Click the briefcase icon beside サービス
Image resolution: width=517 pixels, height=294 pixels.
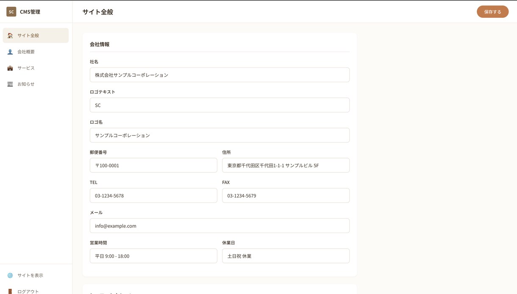(10, 68)
